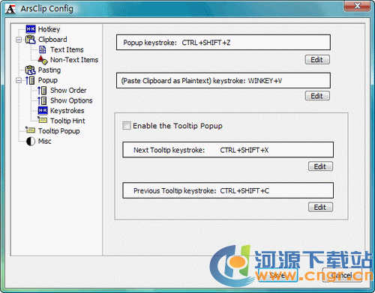This screenshot has height=293, width=375.
Task: Open Misc settings
Action: (x=45, y=141)
